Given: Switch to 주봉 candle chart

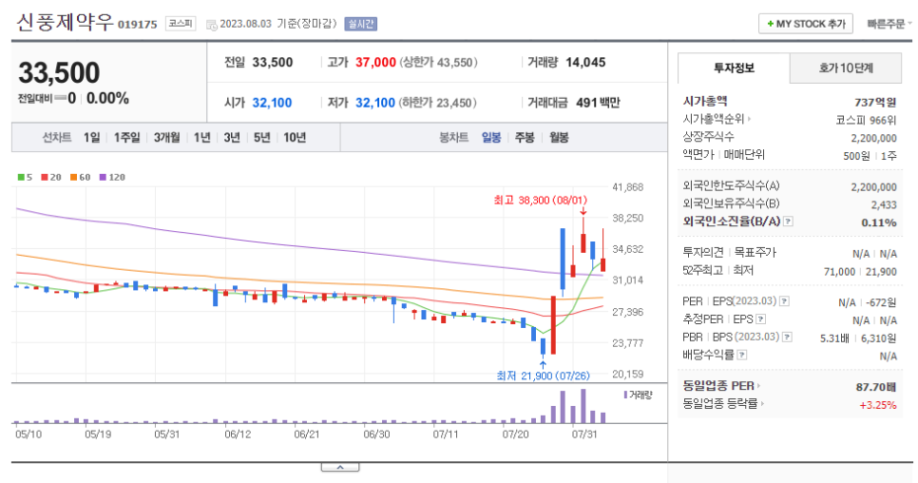Looking at the screenshot, I should [x=525, y=138].
